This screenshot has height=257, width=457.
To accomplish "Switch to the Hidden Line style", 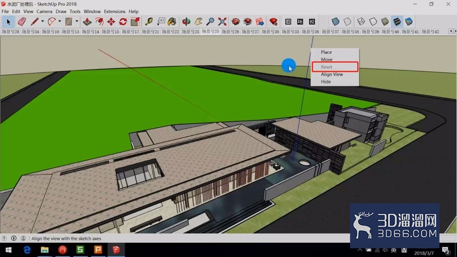I will 373,22.
